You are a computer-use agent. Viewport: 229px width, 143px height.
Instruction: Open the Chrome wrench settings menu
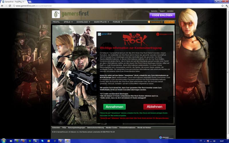coord(225,6)
